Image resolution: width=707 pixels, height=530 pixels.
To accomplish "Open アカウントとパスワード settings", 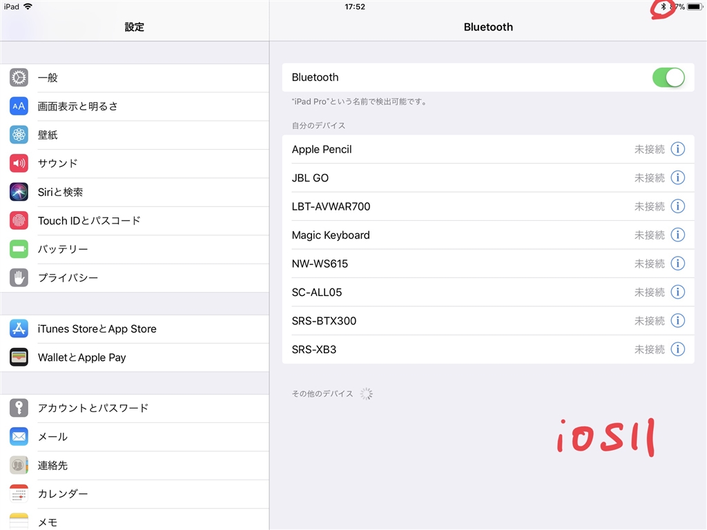I will click(x=135, y=408).
